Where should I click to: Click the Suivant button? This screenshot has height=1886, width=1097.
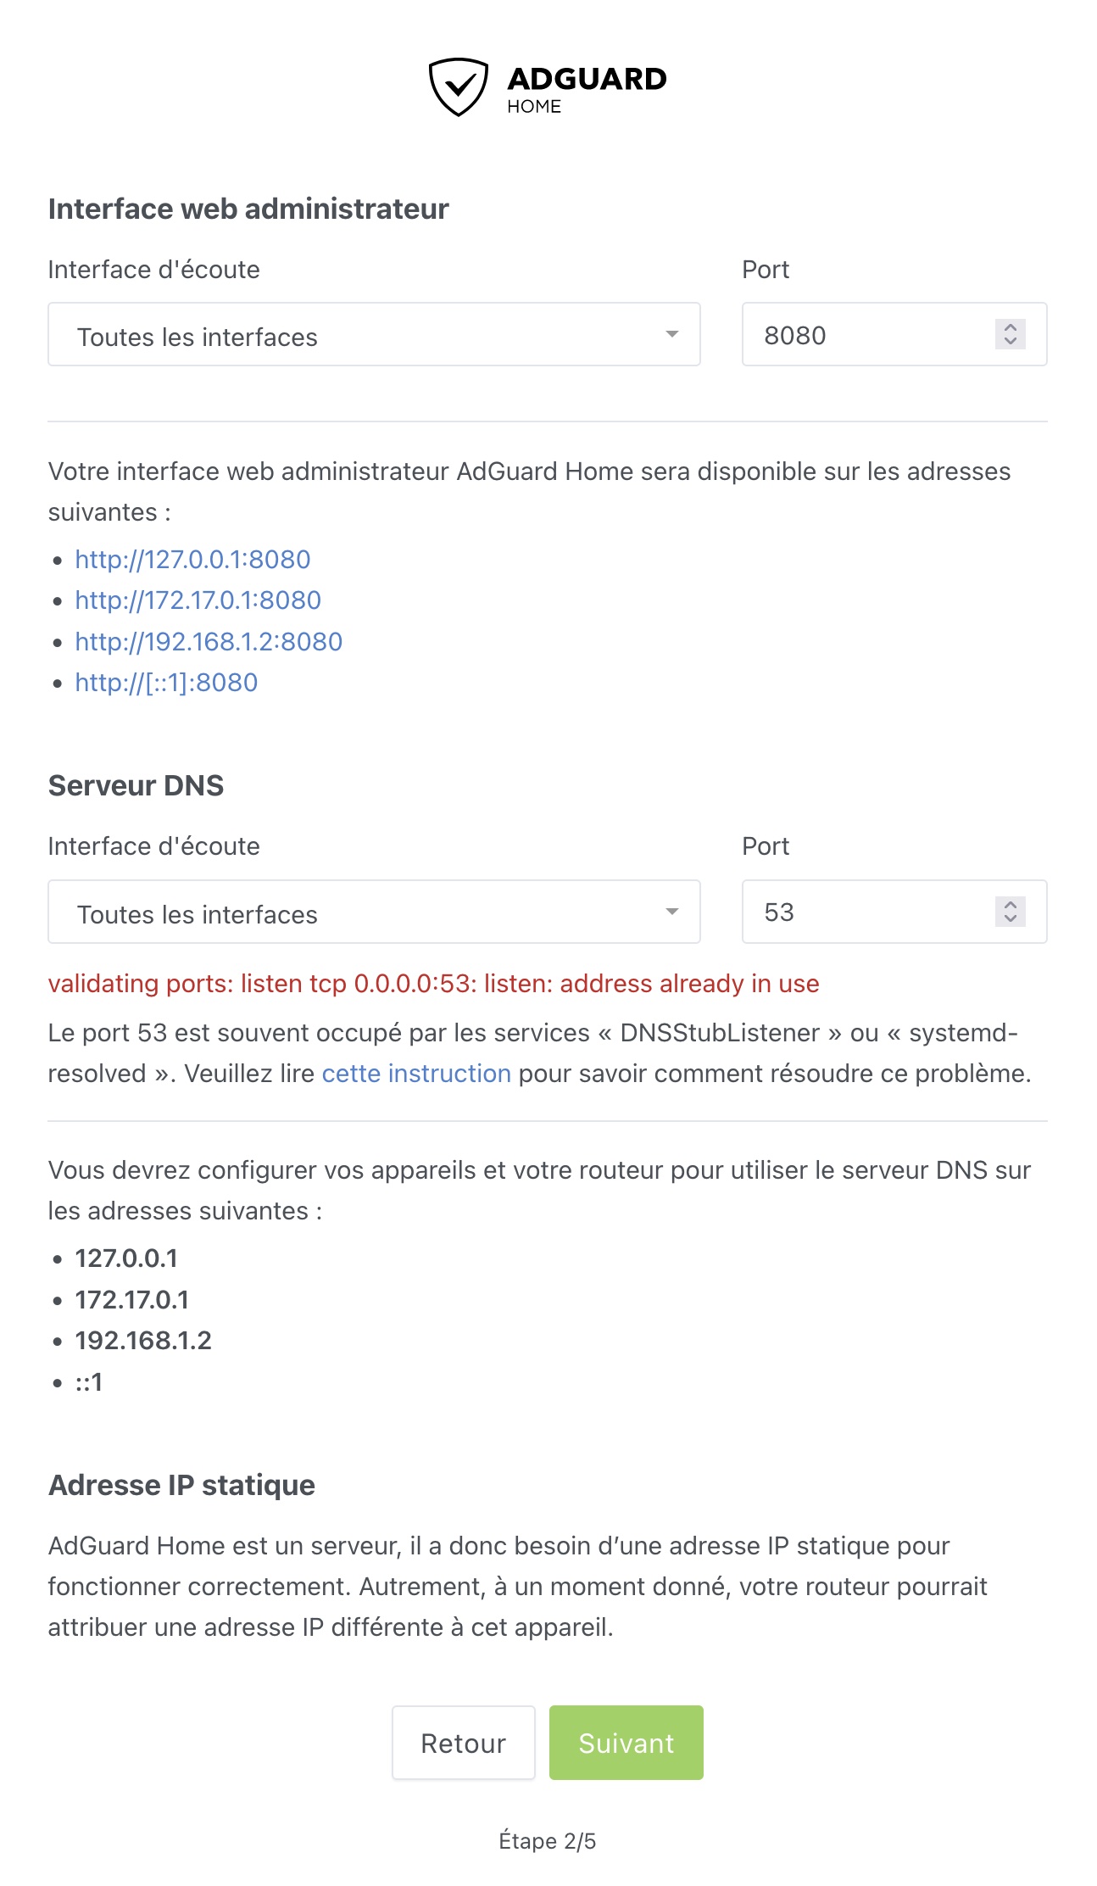pyautogui.click(x=626, y=1743)
